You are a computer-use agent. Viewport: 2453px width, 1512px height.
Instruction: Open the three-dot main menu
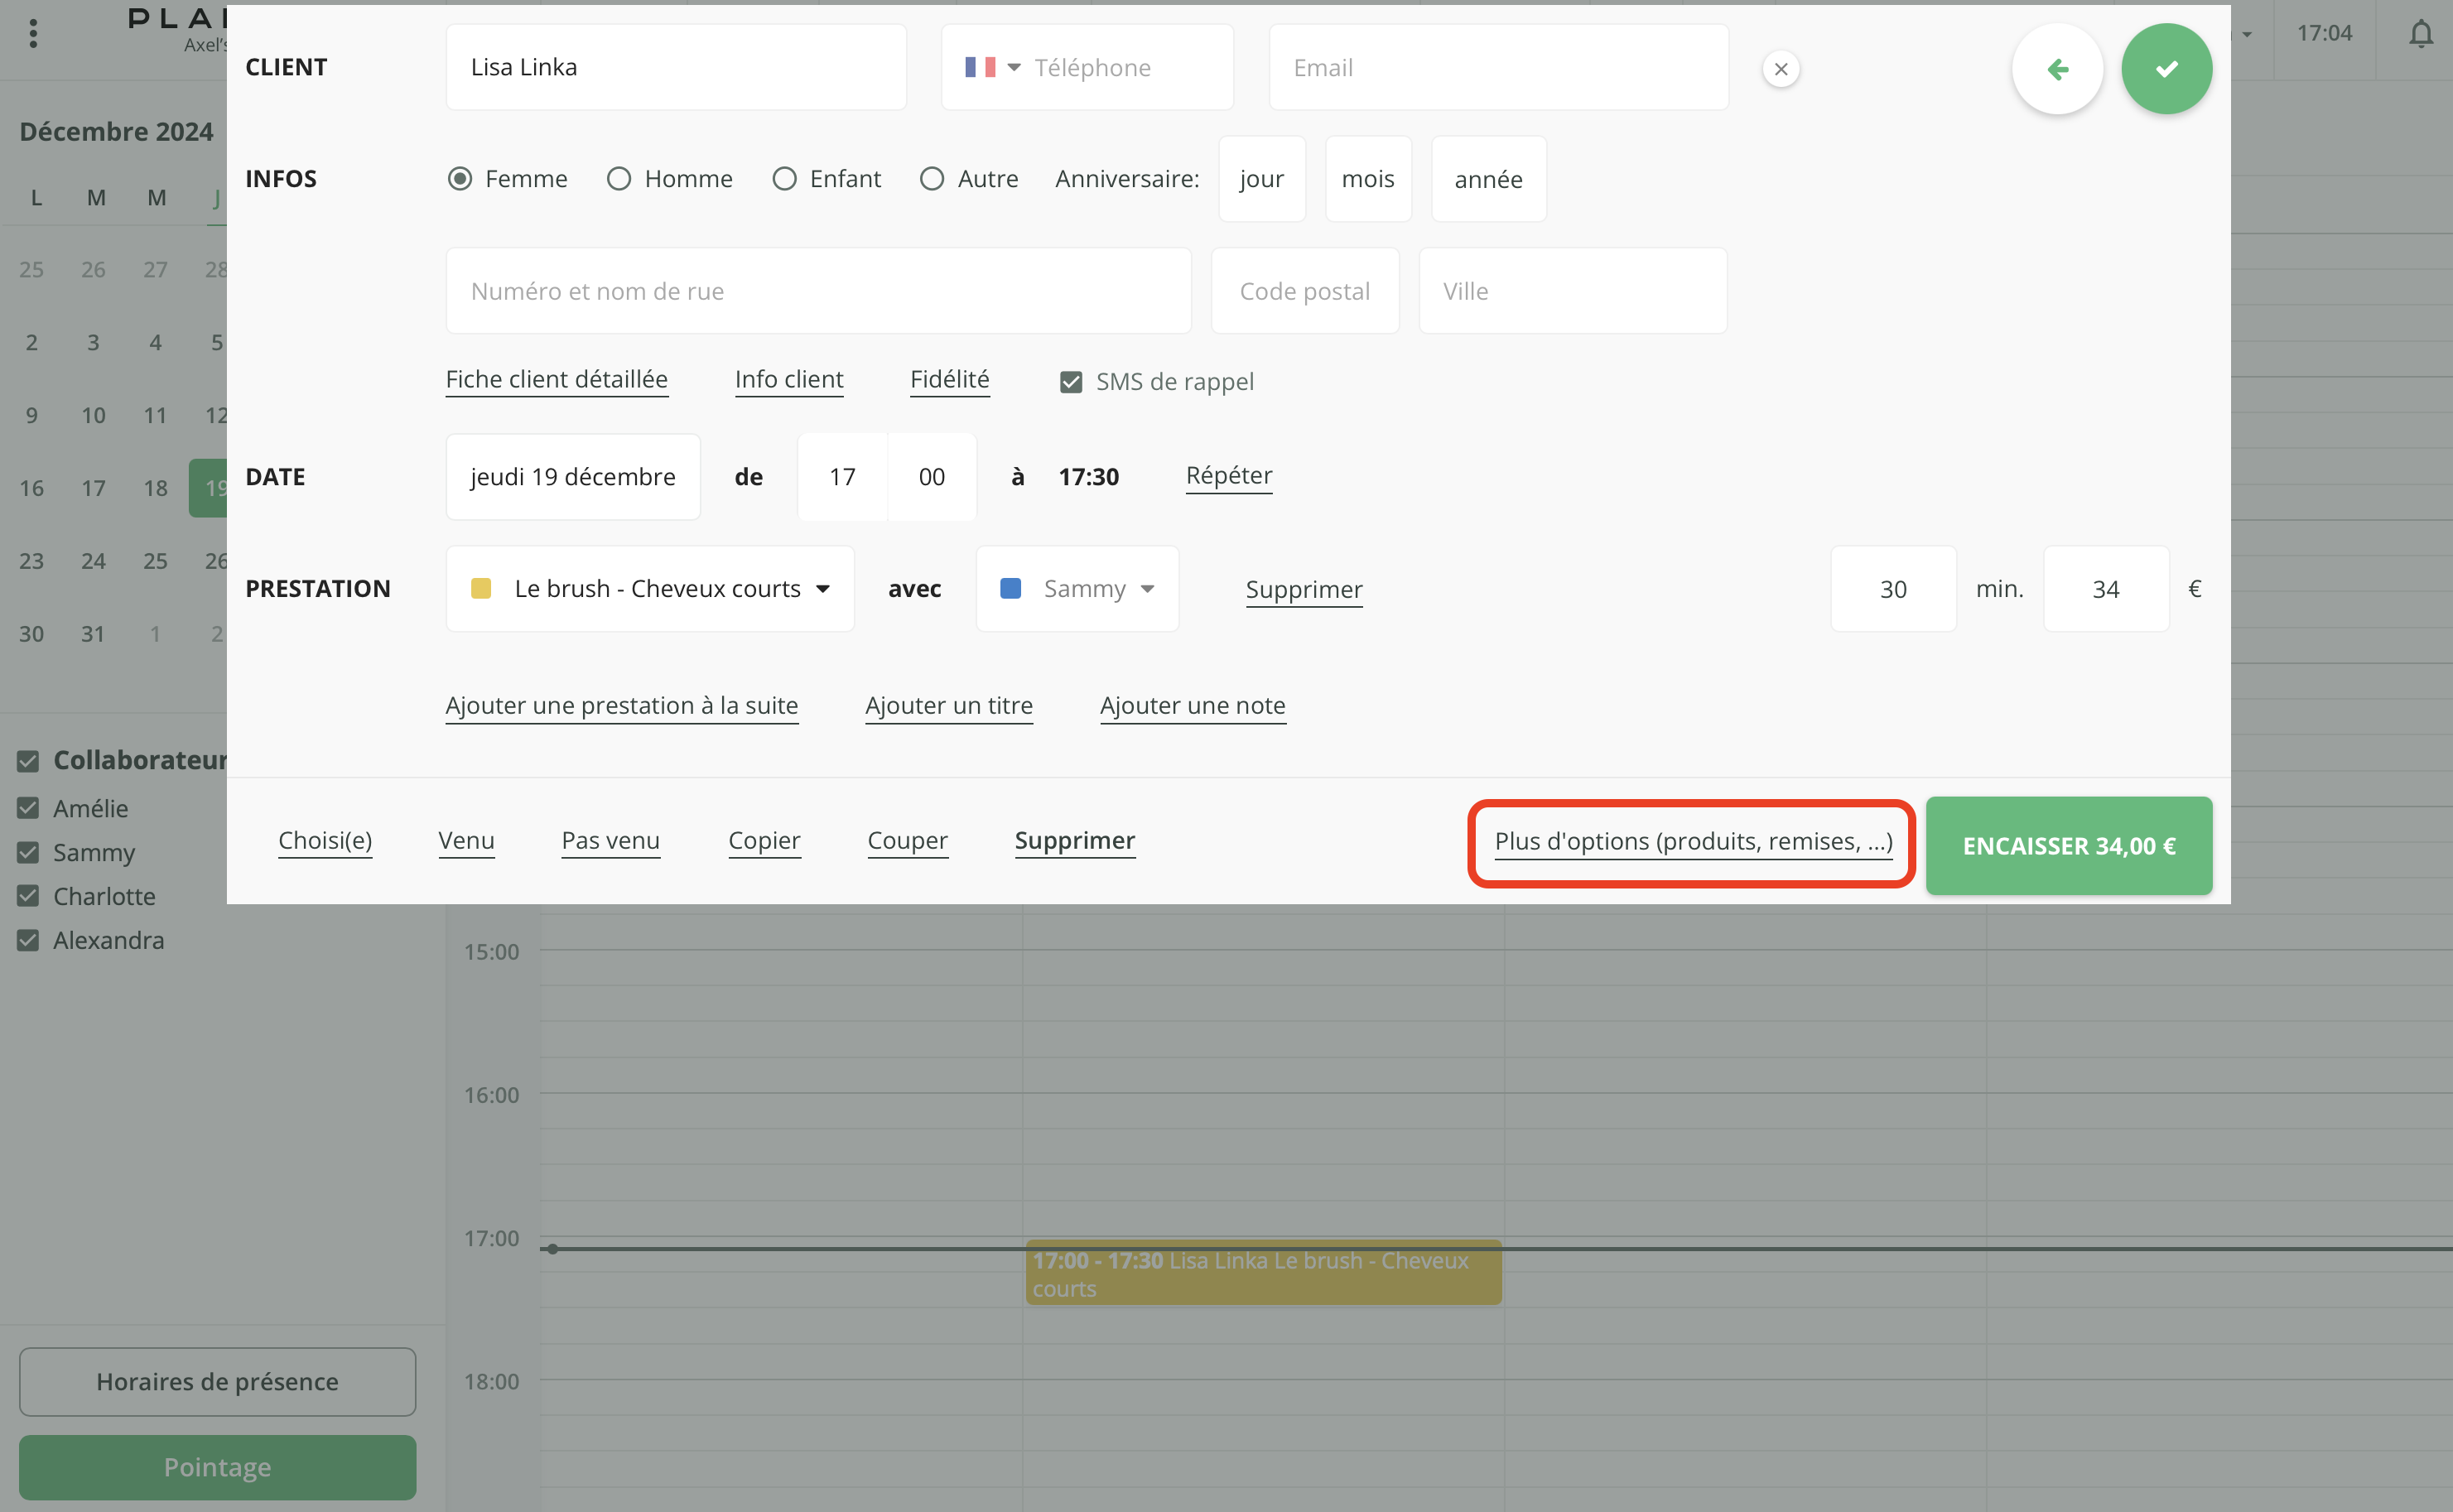(33, 34)
